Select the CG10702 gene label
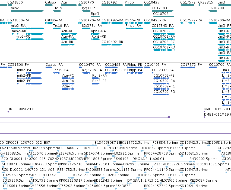 161,14
